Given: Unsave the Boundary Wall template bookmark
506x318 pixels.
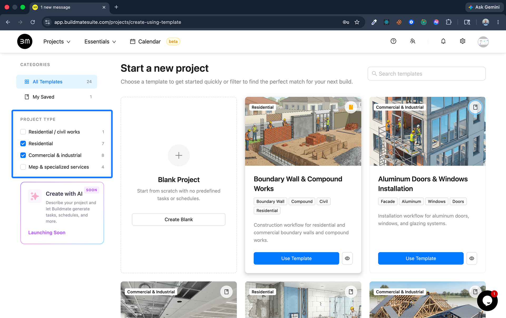Looking at the screenshot, I should [351, 107].
